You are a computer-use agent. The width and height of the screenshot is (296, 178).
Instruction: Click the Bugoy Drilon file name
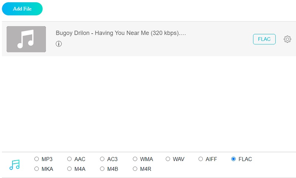coord(121,33)
